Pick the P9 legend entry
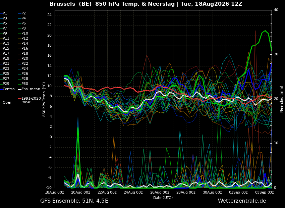This screenshot has height=208, width=285. pyautogui.click(x=5, y=34)
